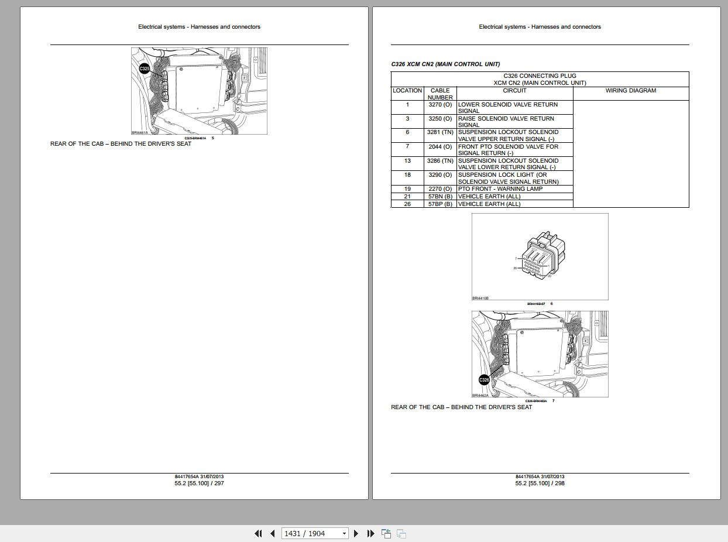The height and width of the screenshot is (542, 728).
Task: Go to the previous page
Action: click(273, 533)
